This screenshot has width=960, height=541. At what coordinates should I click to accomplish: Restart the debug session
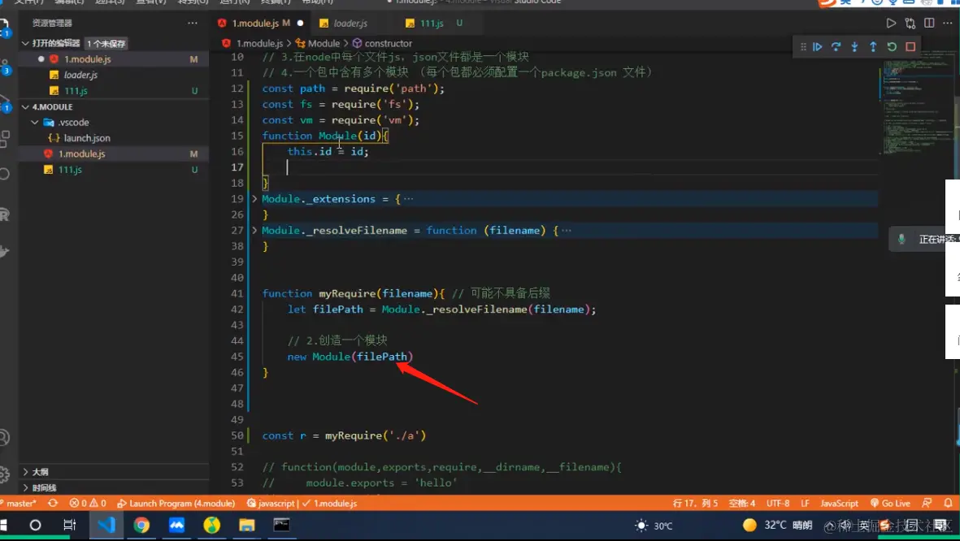(892, 46)
